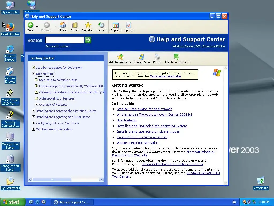Select My Documents desktop icon
The image size is (274, 206).
[x=10, y=183]
